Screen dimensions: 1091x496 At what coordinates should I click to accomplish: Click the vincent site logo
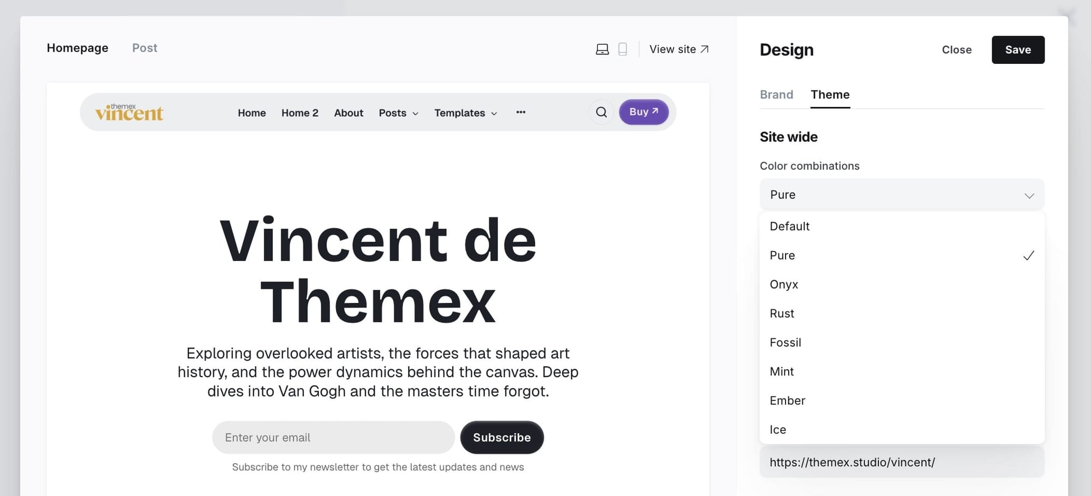click(x=129, y=112)
